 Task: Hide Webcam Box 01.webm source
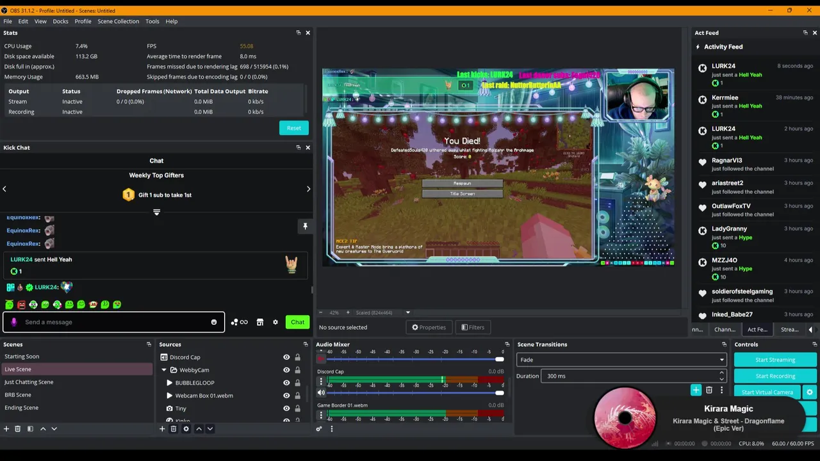[x=286, y=396]
